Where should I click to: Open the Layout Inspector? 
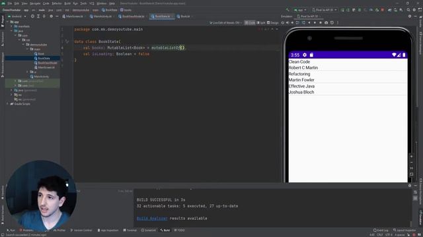(x=404, y=230)
